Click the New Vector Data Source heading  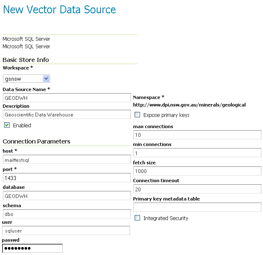pyautogui.click(x=59, y=10)
